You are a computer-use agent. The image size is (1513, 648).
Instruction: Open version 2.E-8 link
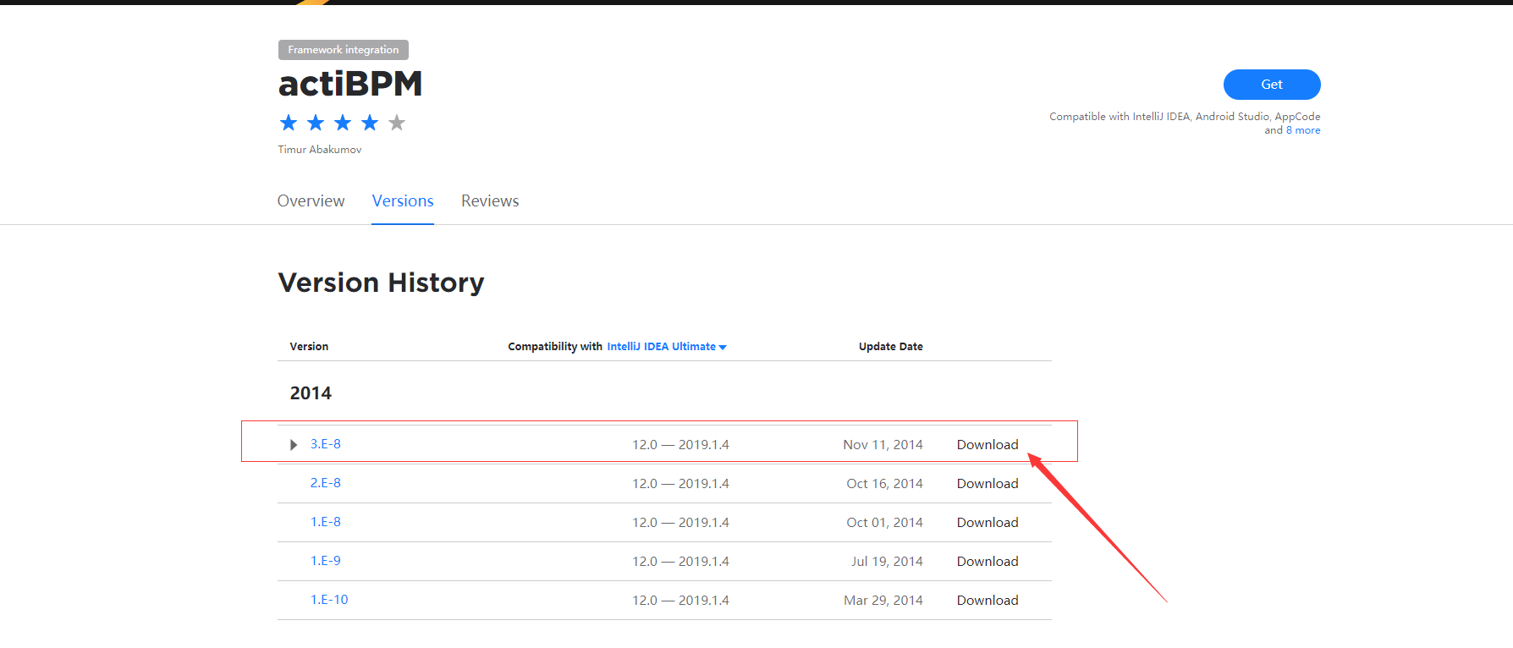point(326,483)
